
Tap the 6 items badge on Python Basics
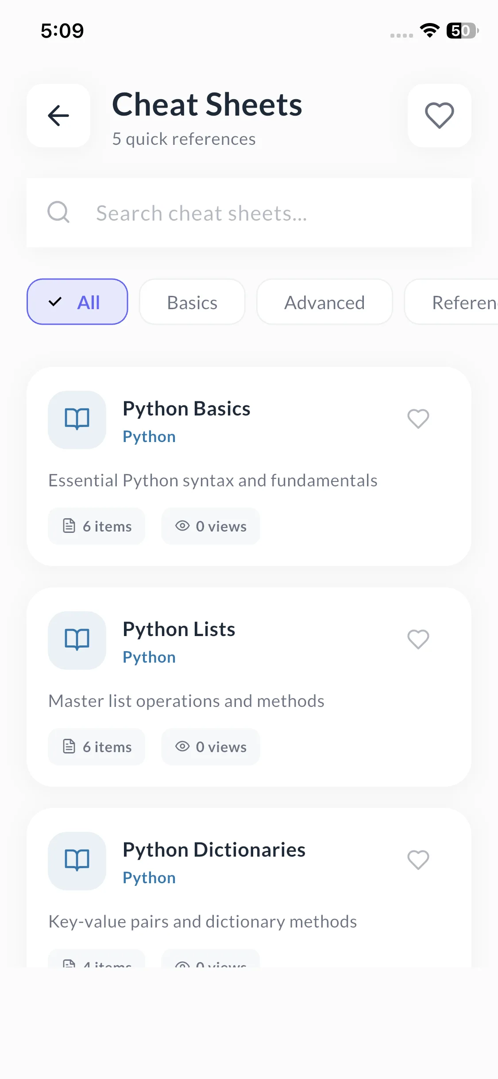97,526
